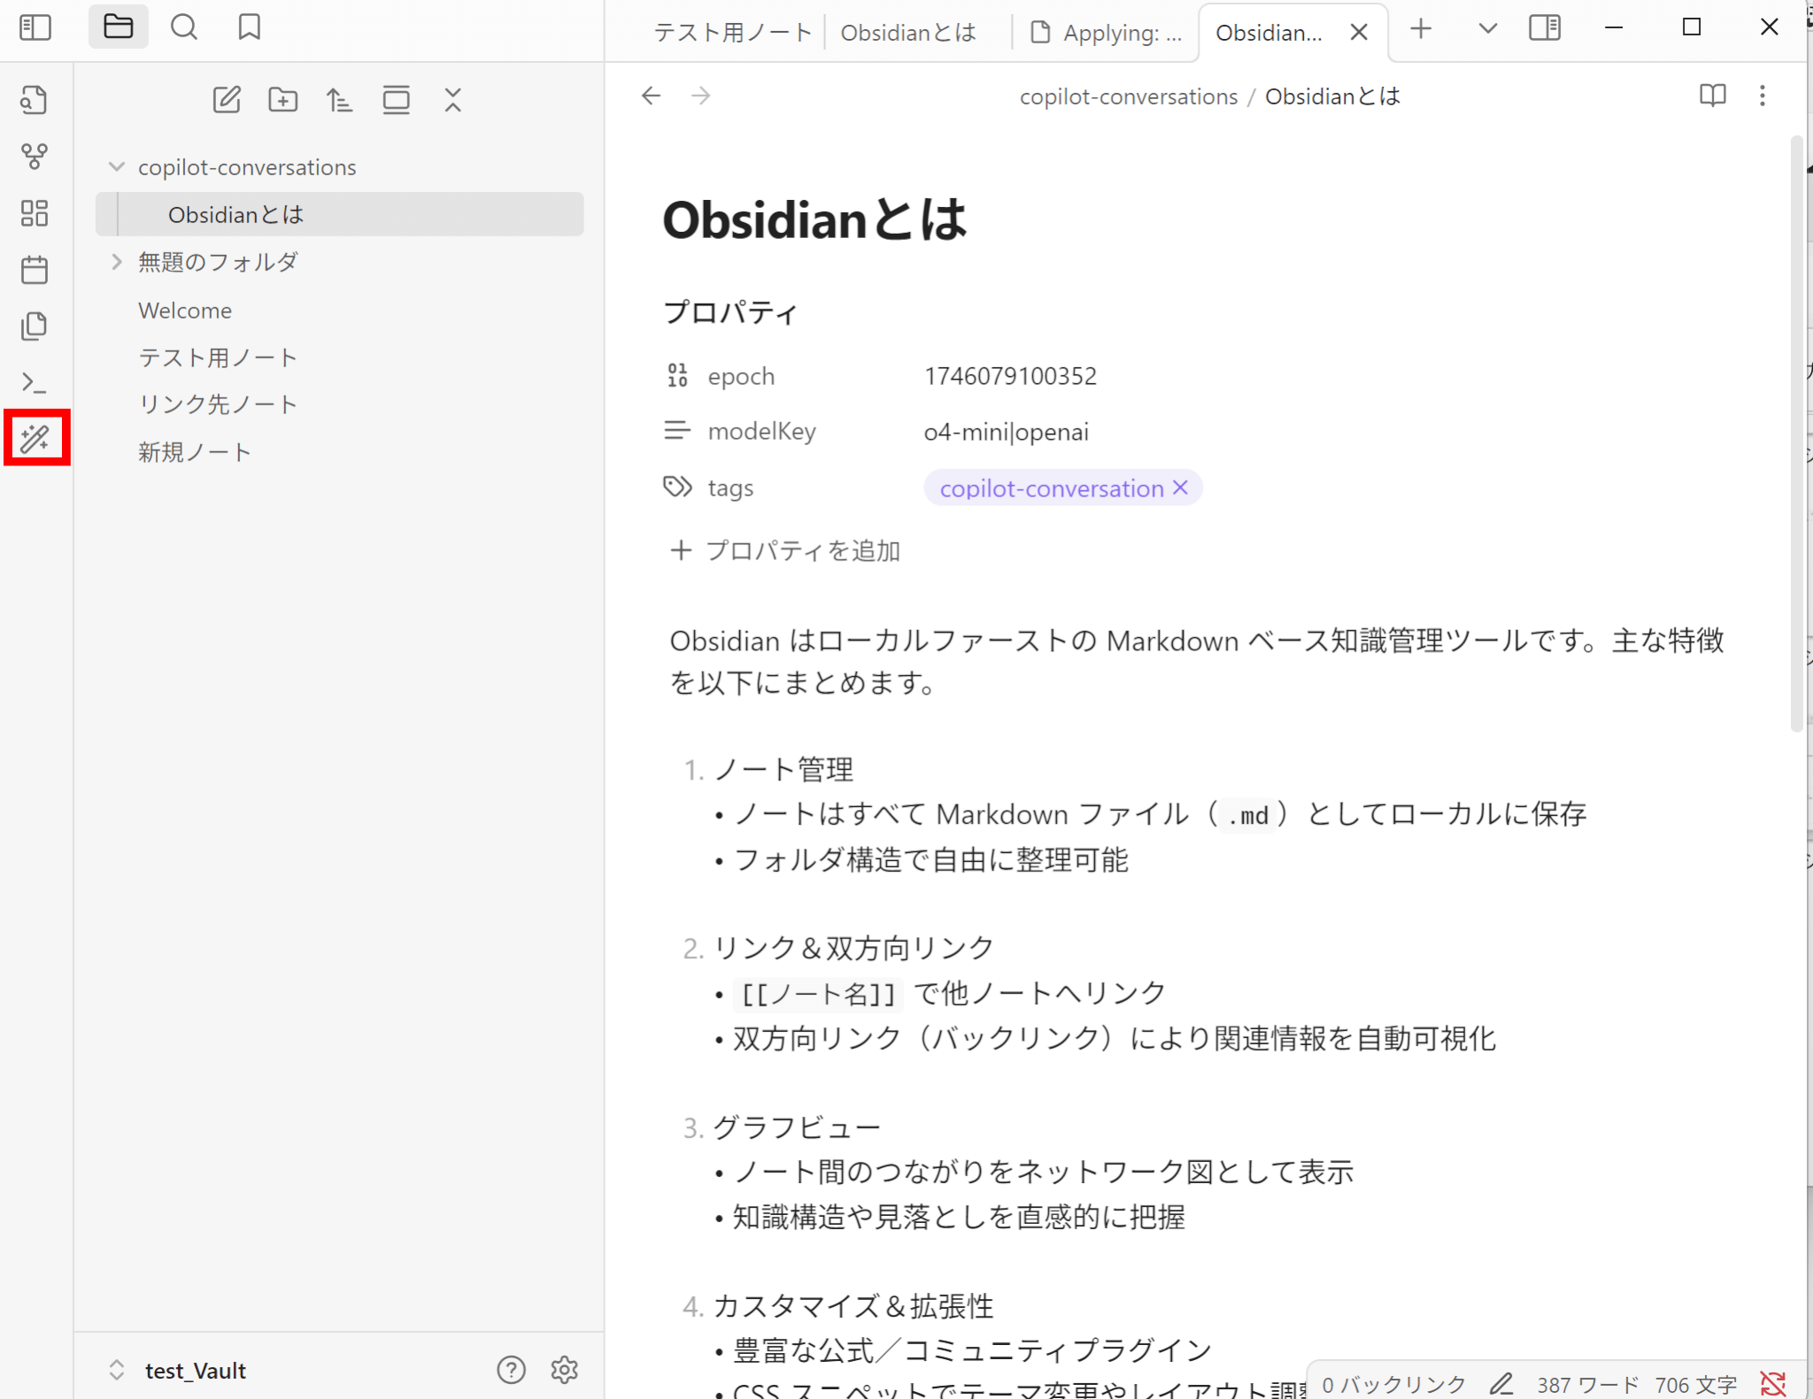Insert template from ribbon
The width and height of the screenshot is (1813, 1399).
[35, 327]
